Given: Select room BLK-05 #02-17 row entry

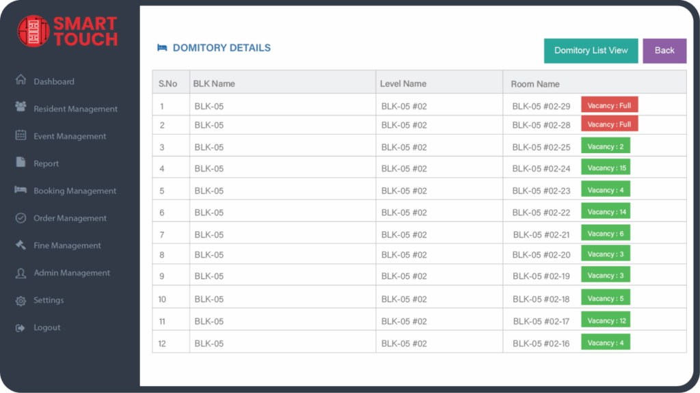Looking at the screenshot, I should point(541,321).
